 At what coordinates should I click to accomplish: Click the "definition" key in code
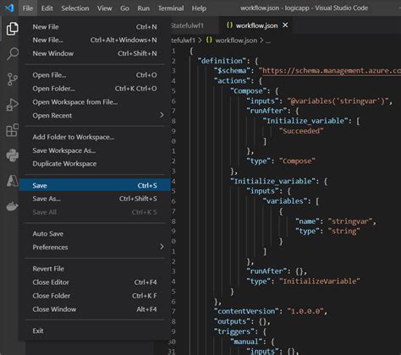tap(222, 61)
